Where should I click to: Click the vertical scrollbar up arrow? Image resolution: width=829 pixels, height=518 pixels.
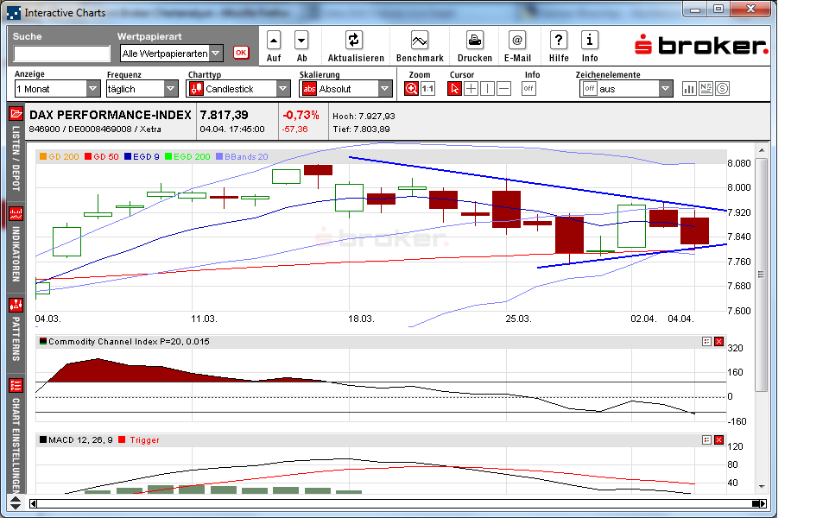pos(762,150)
